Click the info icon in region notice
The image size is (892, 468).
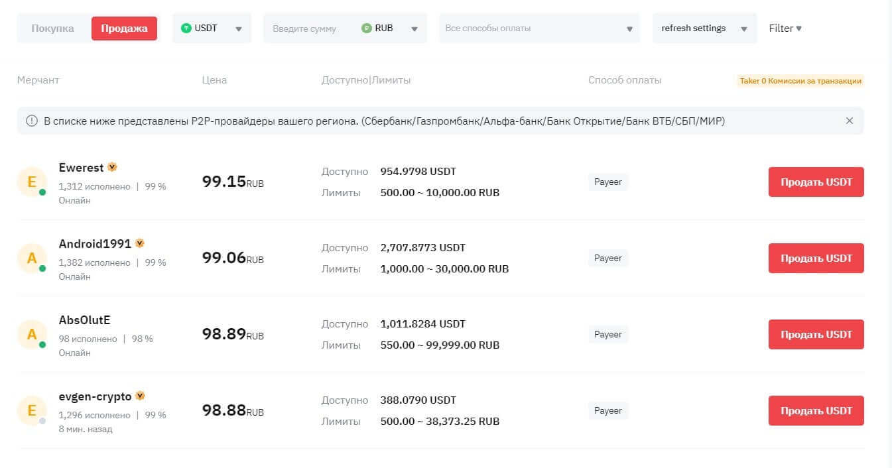(x=31, y=121)
